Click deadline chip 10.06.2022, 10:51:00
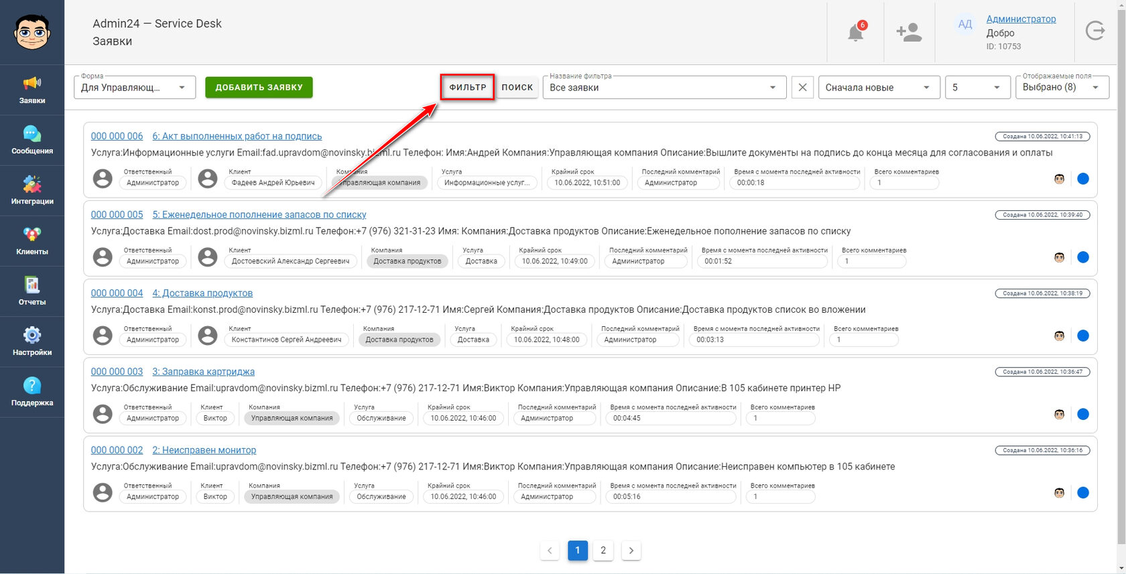The image size is (1126, 574). tap(587, 183)
